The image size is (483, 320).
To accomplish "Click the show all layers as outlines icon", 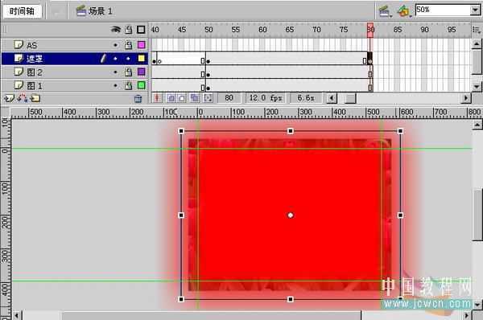I will (x=141, y=30).
